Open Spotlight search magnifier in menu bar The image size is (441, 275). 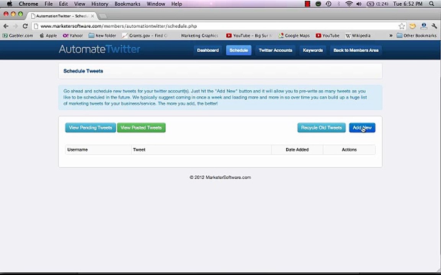click(432, 4)
